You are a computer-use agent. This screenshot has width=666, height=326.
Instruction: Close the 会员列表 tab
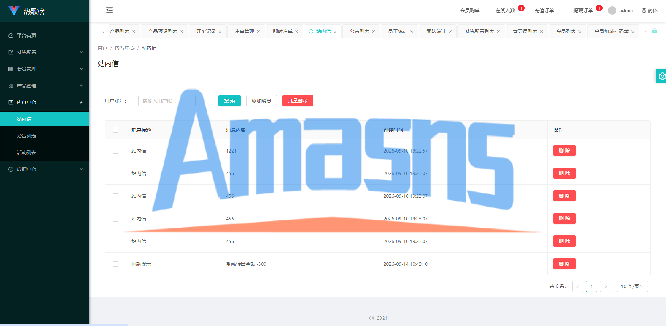click(580, 32)
